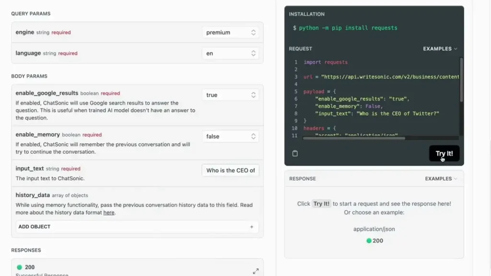Open the history data format 'here' link

click(x=109, y=212)
